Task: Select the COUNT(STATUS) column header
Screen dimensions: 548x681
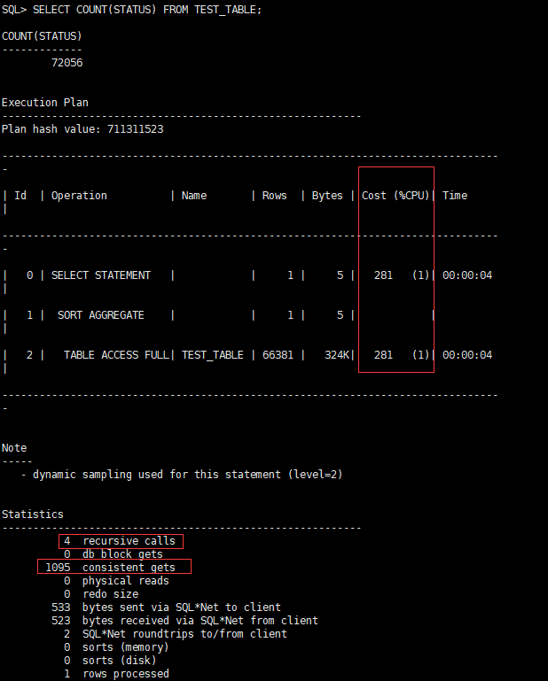Action: (42, 36)
